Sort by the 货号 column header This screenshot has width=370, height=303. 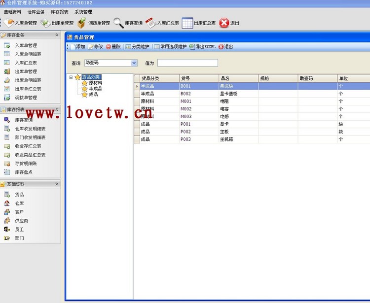click(x=199, y=78)
